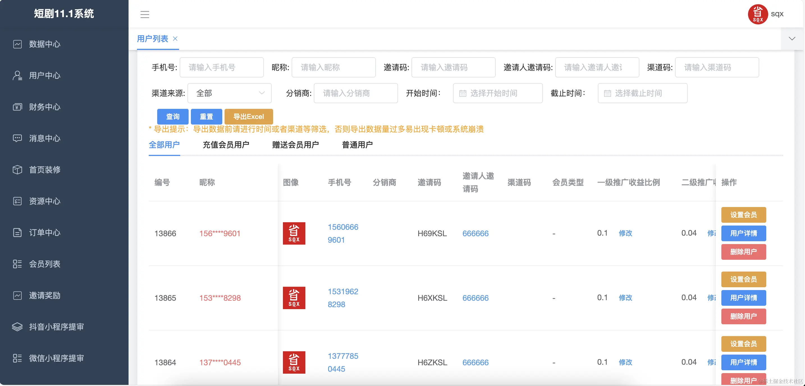View the 会员列表 section

(x=45, y=264)
